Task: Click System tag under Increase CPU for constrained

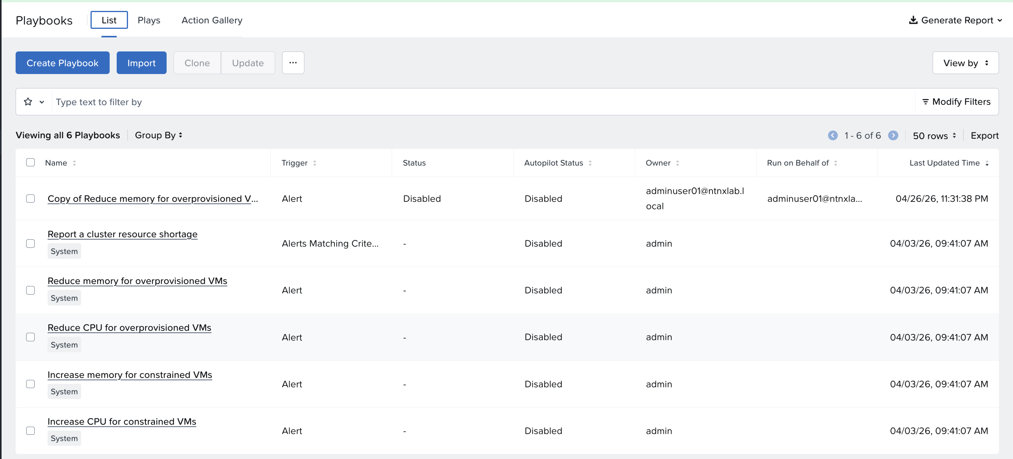Action: pyautogui.click(x=64, y=438)
